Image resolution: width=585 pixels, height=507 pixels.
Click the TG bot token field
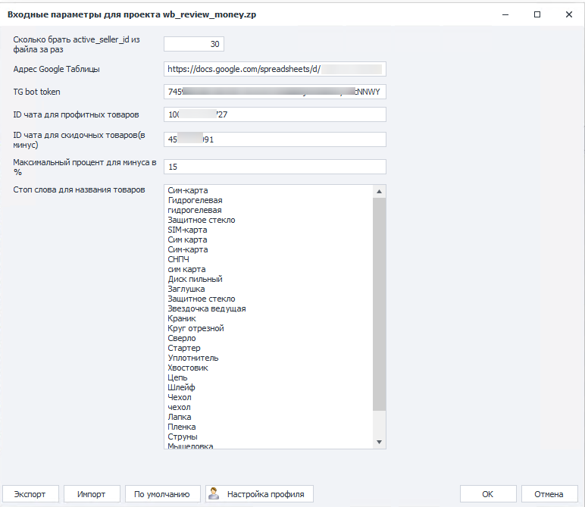point(275,92)
